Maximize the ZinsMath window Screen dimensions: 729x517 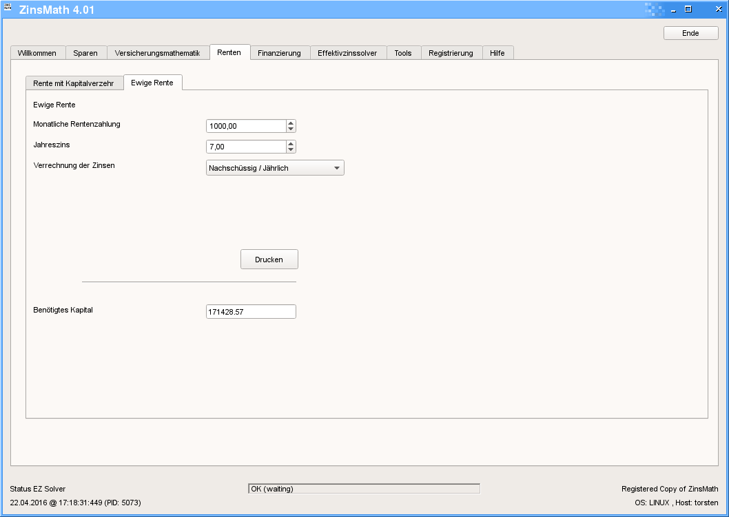coord(688,9)
